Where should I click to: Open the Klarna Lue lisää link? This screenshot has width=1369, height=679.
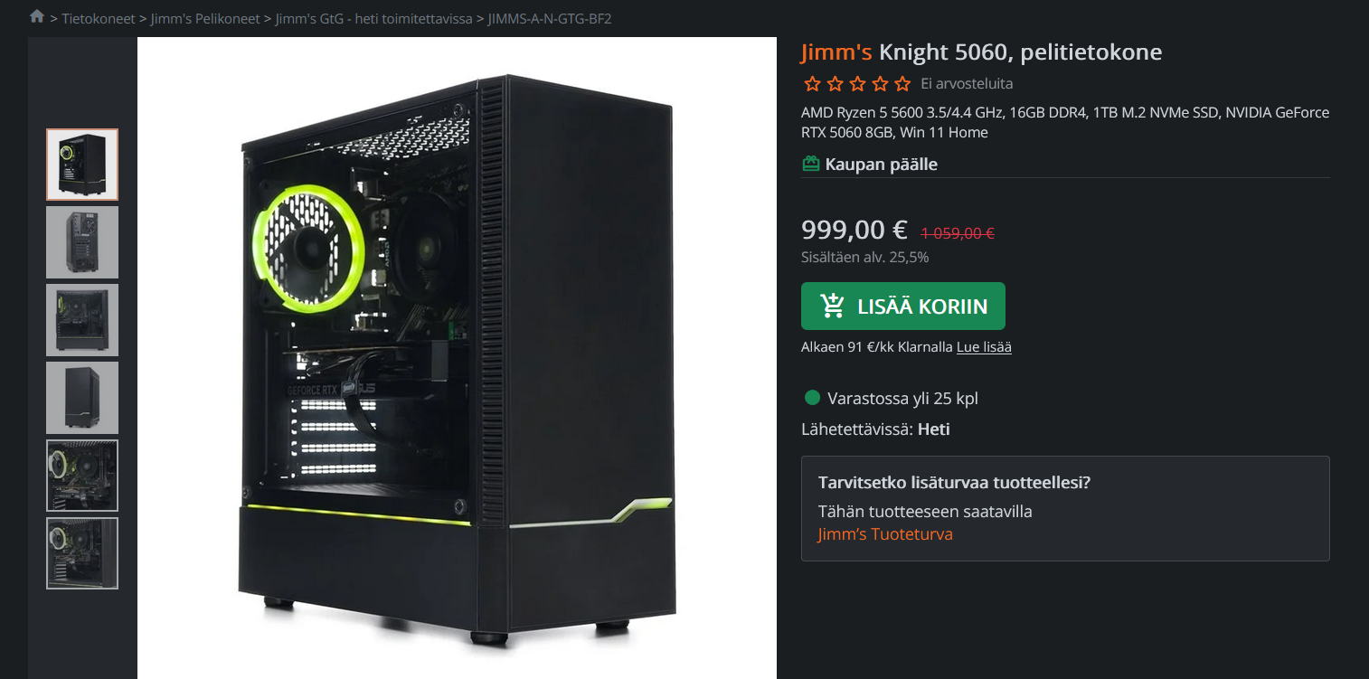pyautogui.click(x=984, y=346)
